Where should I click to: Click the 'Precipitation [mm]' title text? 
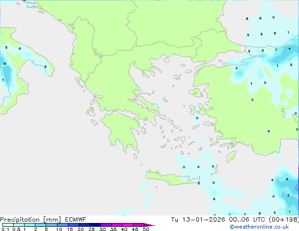click(31, 220)
